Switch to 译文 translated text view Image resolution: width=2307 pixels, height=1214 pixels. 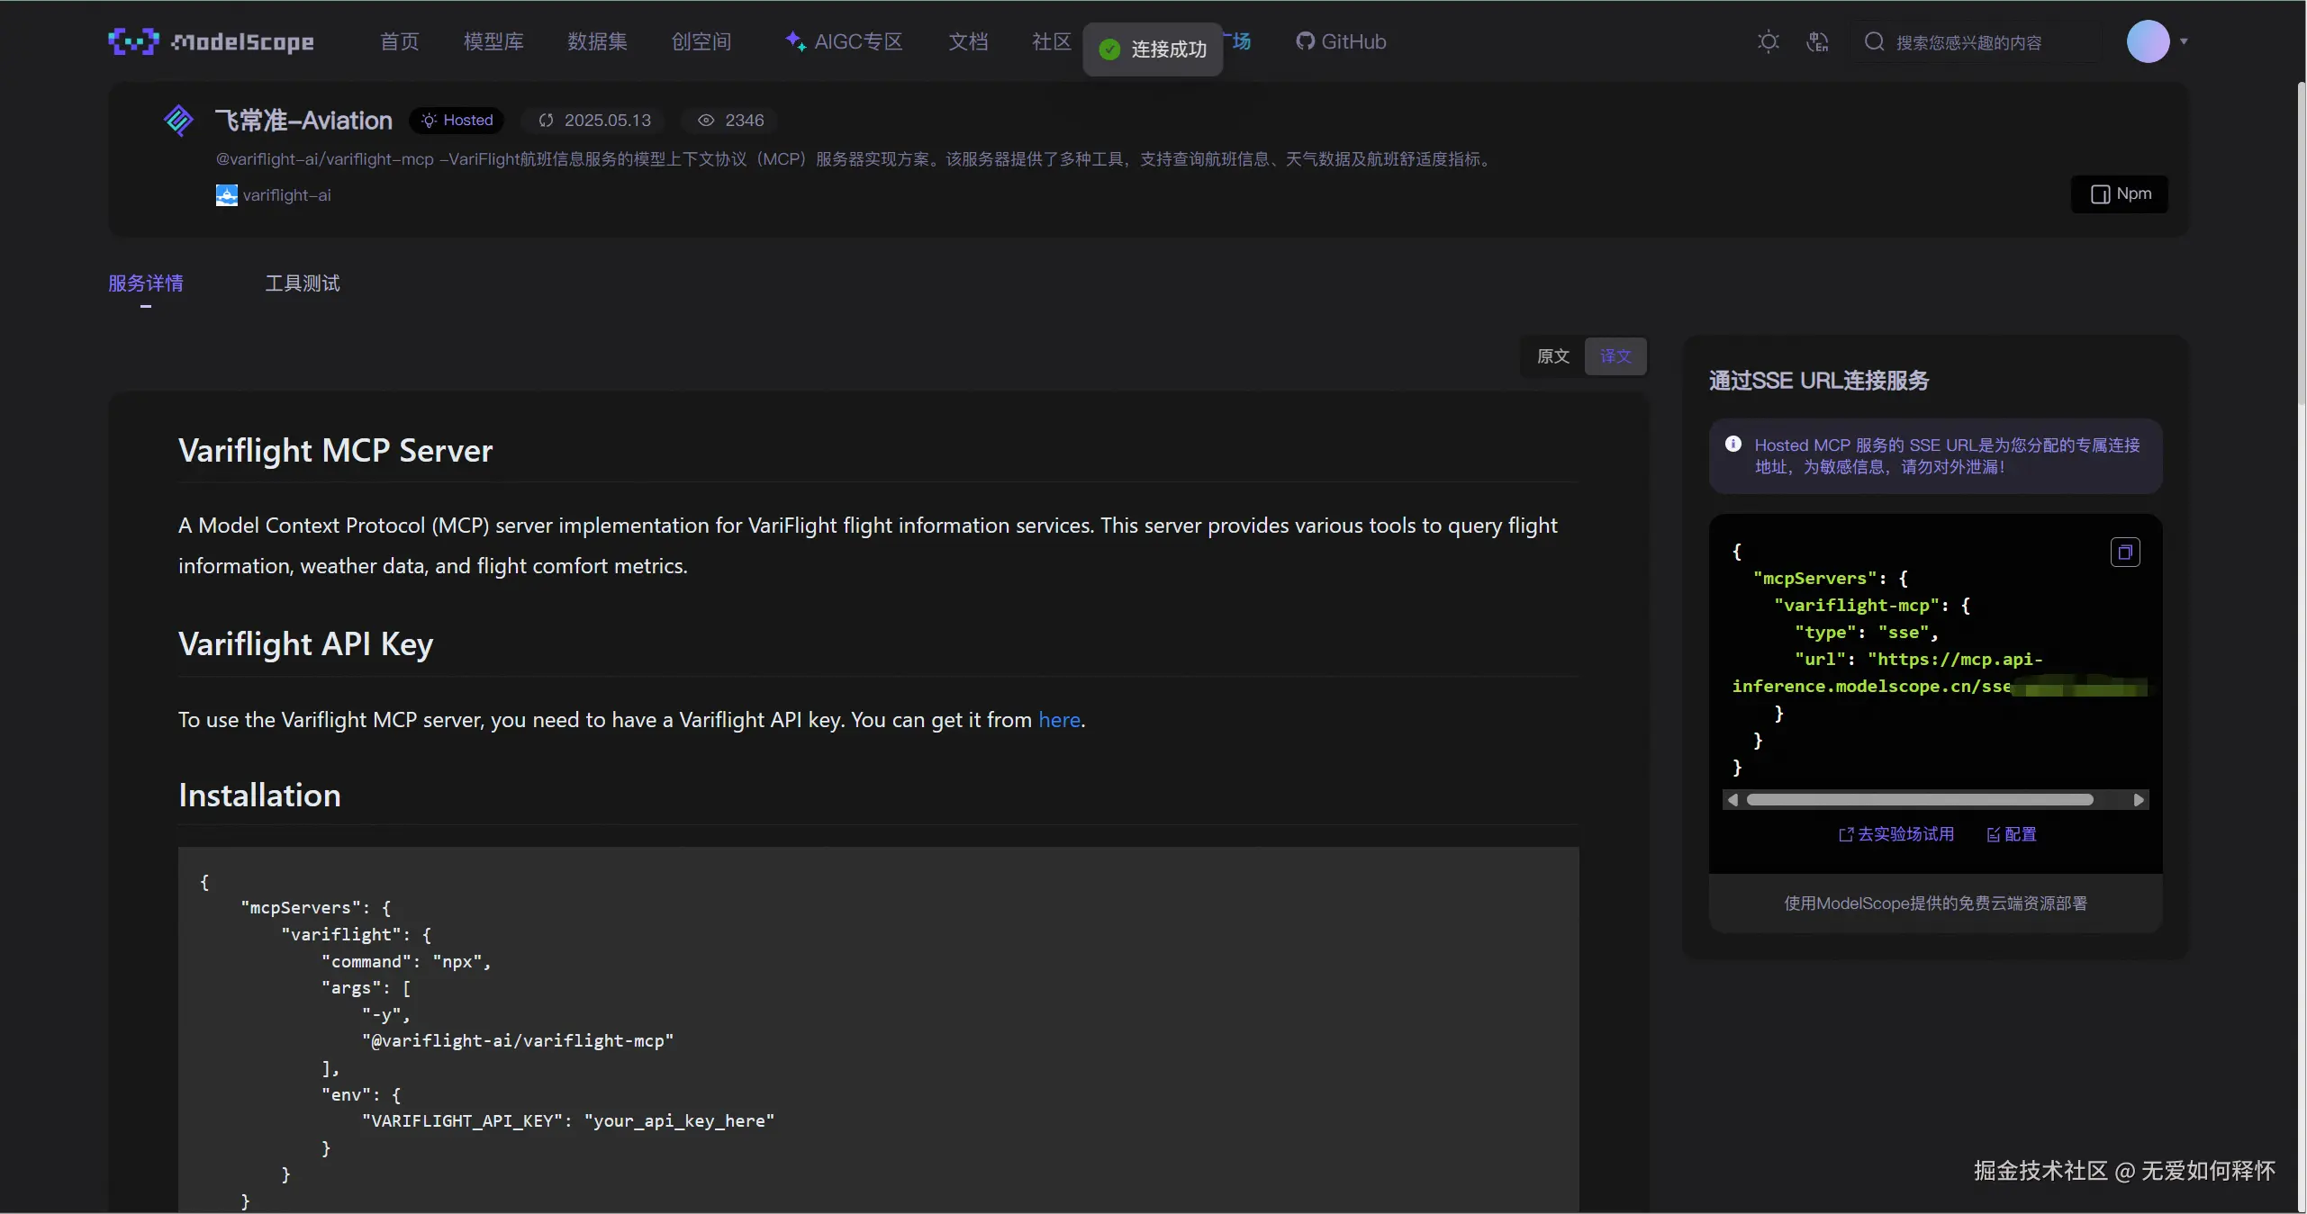click(x=1615, y=356)
